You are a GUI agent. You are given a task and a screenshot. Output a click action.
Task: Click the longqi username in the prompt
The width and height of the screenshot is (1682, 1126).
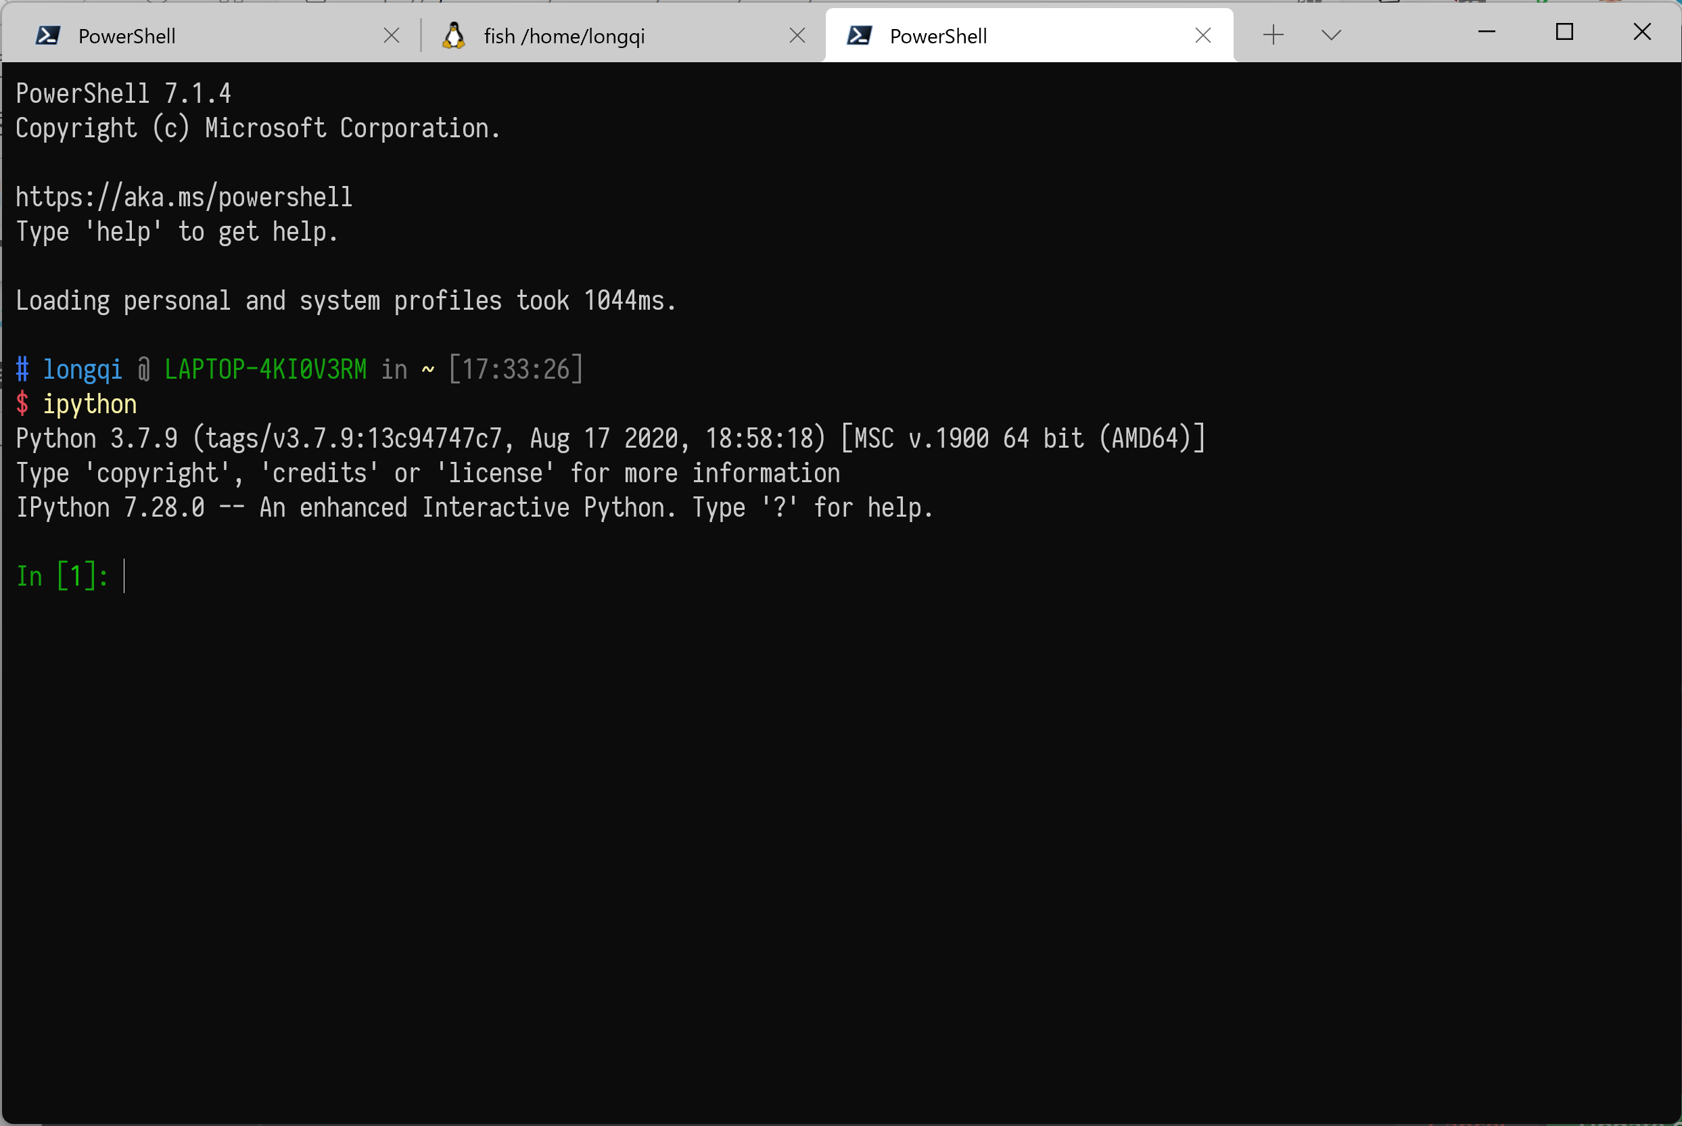(82, 369)
